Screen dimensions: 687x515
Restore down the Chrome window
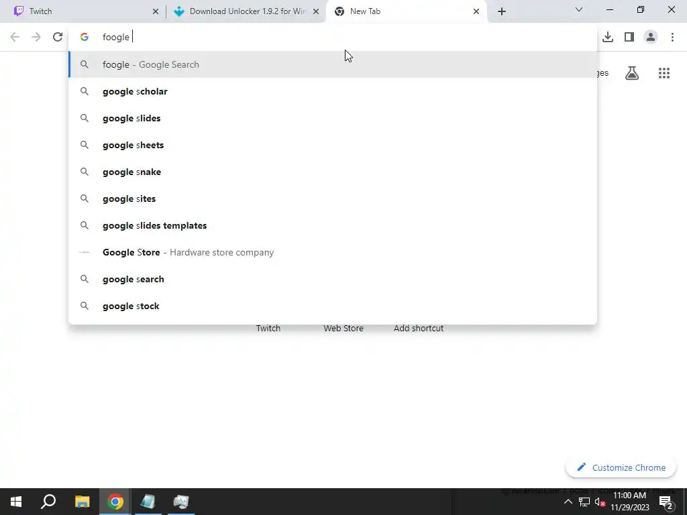pos(641,9)
